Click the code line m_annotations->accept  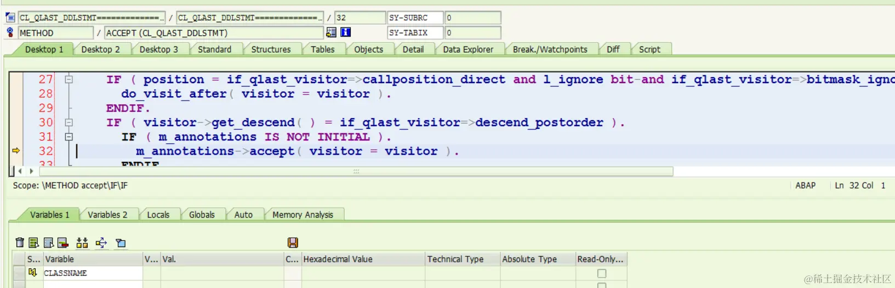coord(298,151)
